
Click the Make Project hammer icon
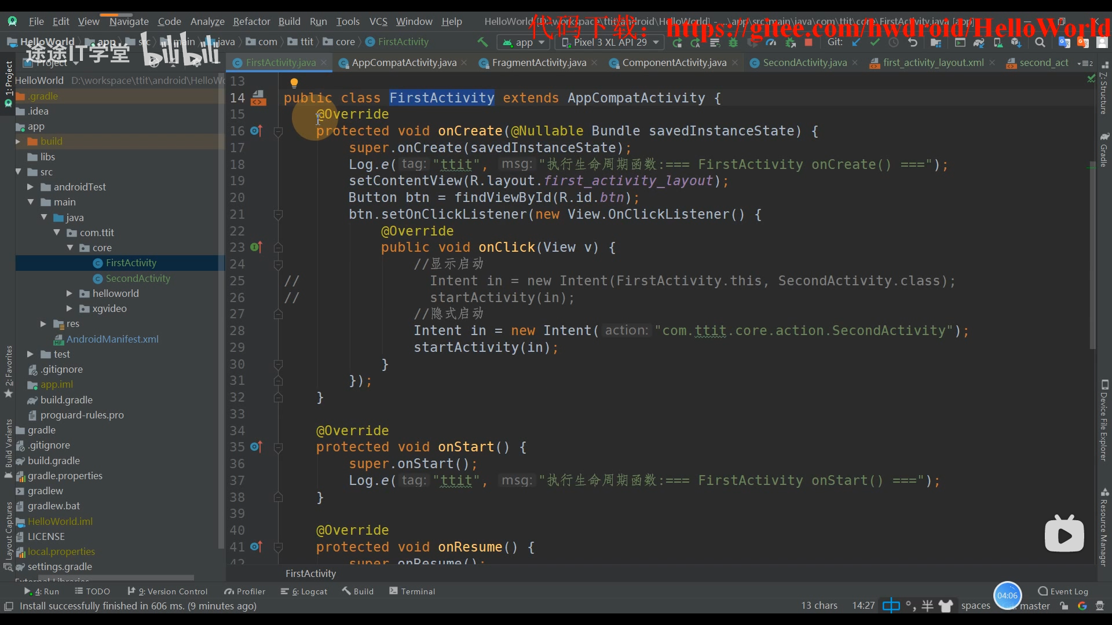click(x=482, y=42)
